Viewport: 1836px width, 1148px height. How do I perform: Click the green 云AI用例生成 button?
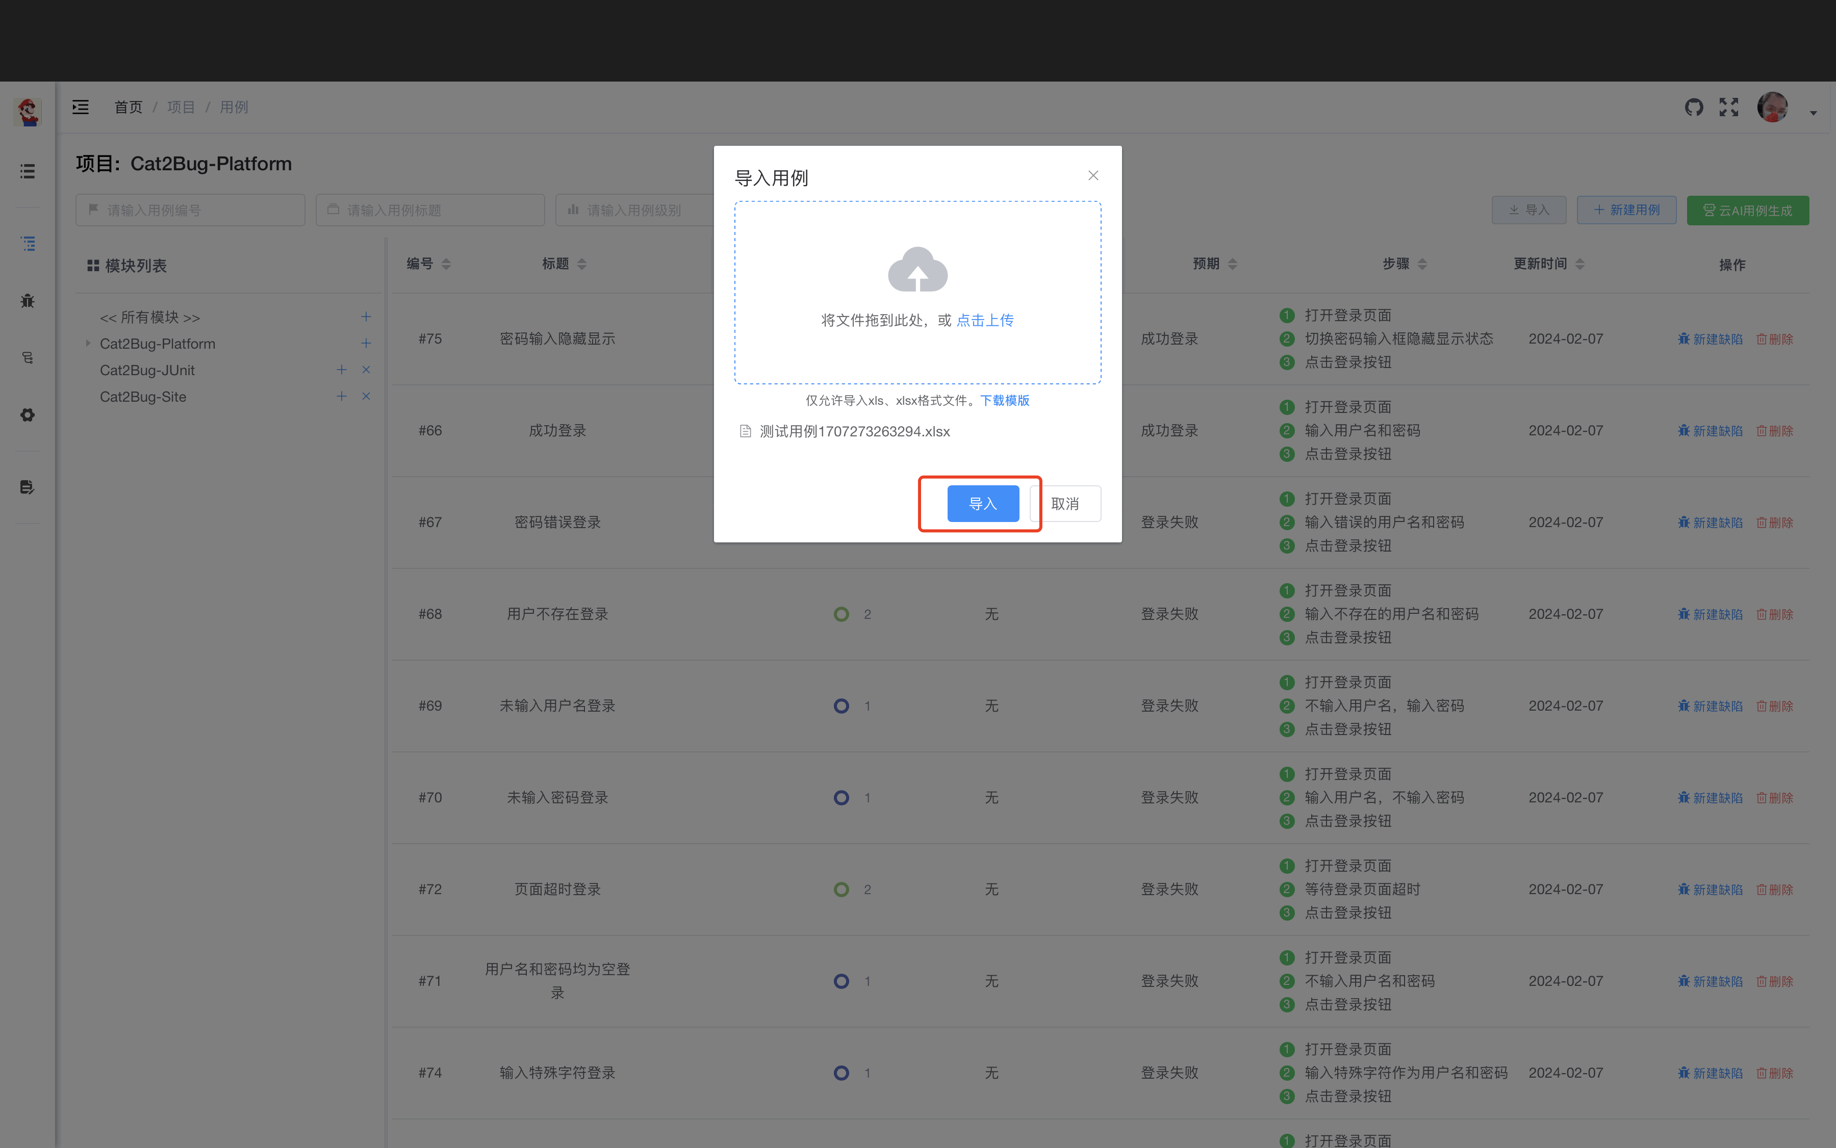pyautogui.click(x=1748, y=211)
